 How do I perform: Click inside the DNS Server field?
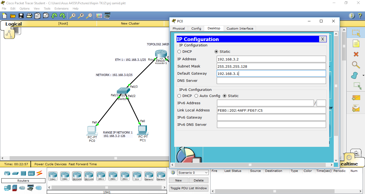pos(271,80)
